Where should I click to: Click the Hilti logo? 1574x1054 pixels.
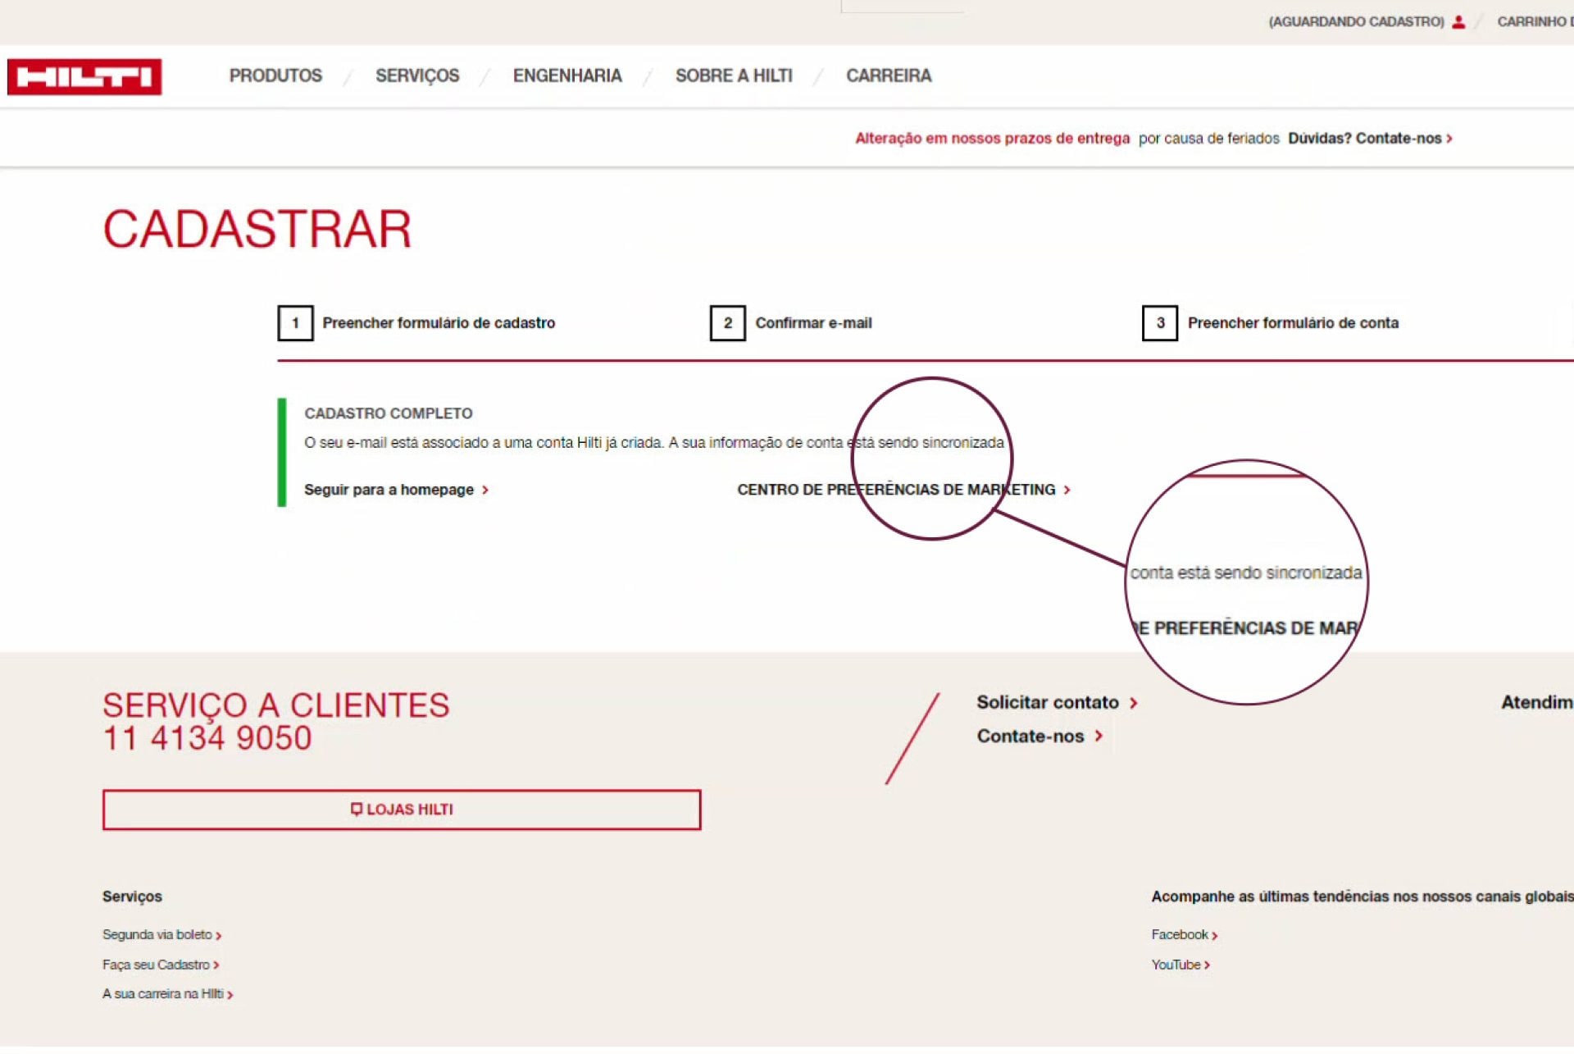(84, 77)
